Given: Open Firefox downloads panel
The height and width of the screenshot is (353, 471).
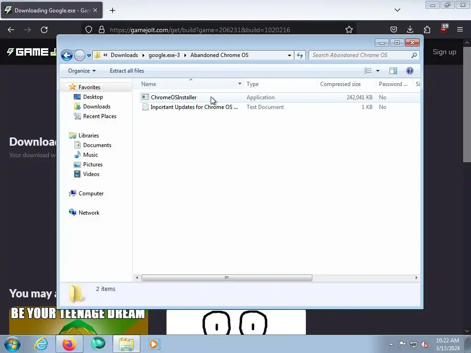Looking at the screenshot, I should click(410, 29).
